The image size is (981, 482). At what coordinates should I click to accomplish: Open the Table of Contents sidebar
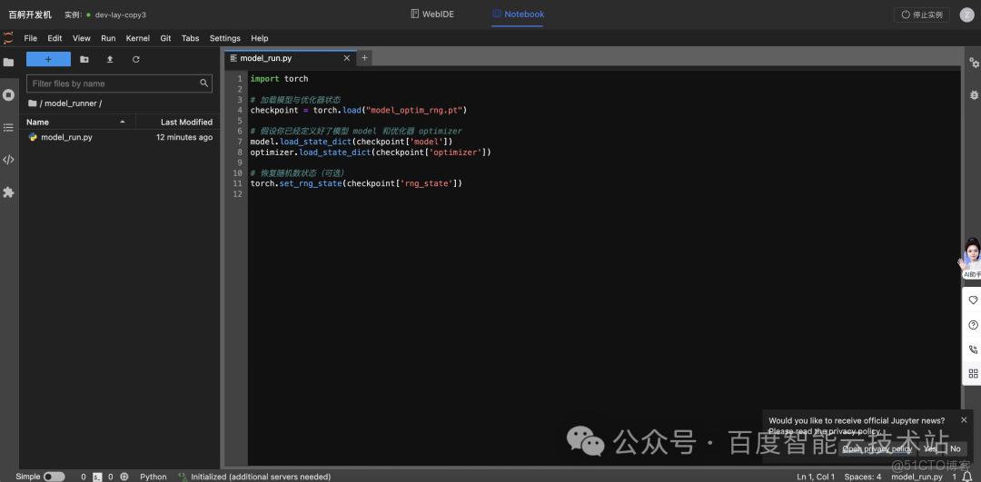pyautogui.click(x=8, y=127)
